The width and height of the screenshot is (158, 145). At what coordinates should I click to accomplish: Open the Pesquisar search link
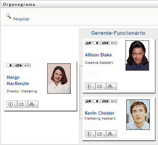click(21, 19)
